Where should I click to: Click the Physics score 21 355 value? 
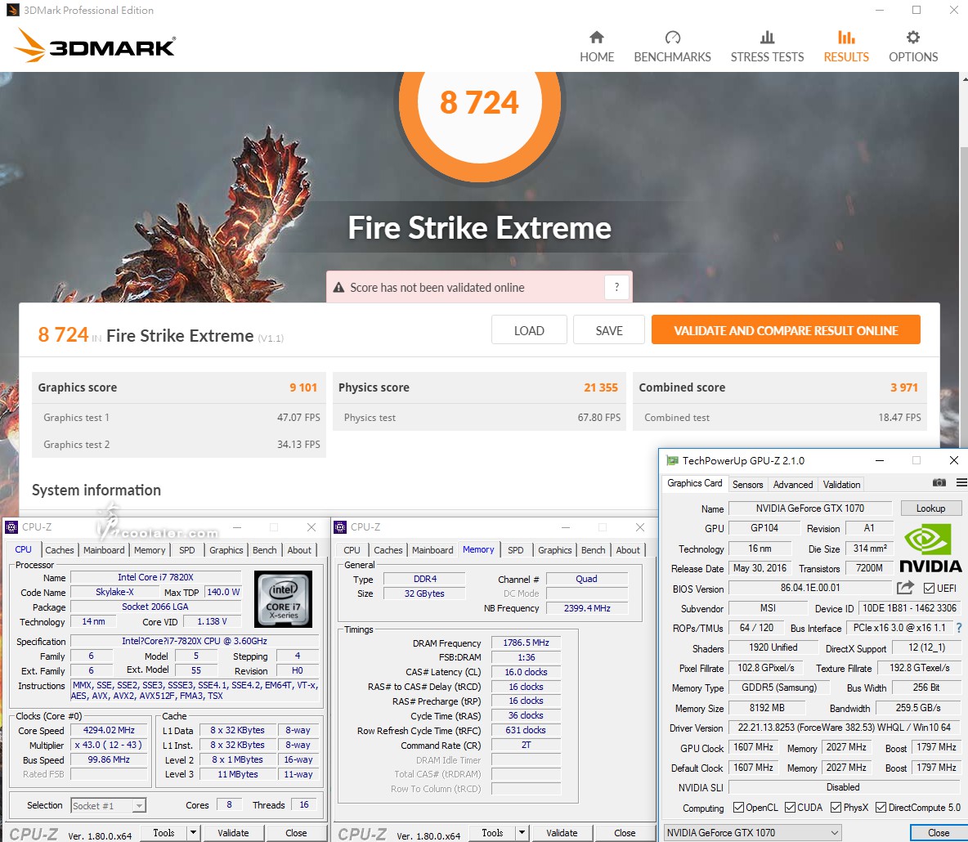coord(601,387)
